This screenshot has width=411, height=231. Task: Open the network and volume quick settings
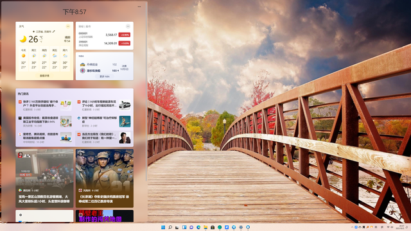[390, 227]
